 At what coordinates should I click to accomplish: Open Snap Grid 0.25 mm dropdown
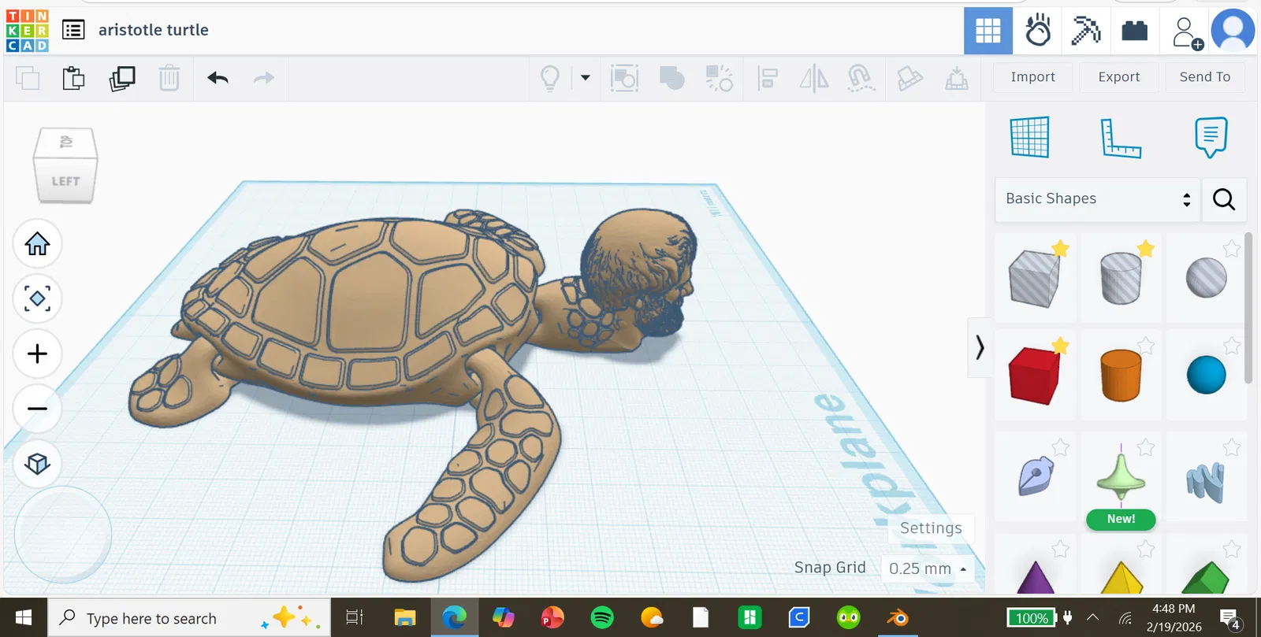point(928,568)
